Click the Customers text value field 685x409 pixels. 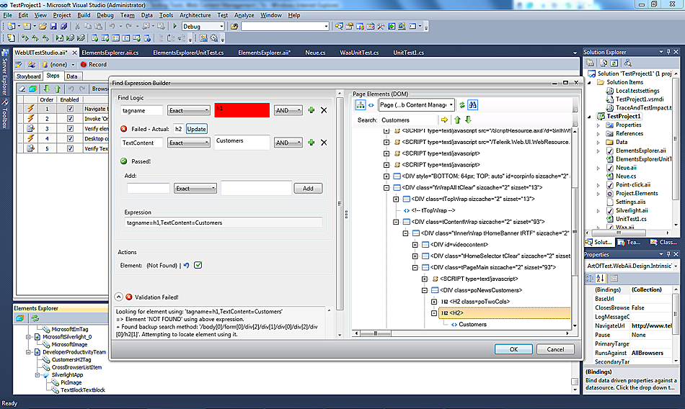[x=242, y=143]
